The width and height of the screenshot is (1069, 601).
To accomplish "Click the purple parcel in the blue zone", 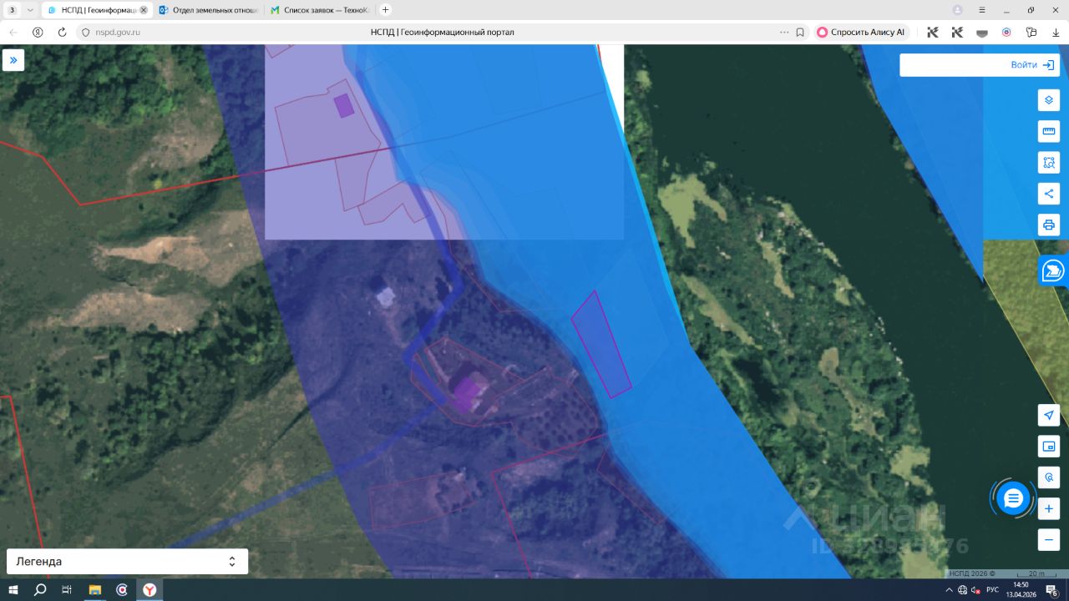I will click(601, 345).
